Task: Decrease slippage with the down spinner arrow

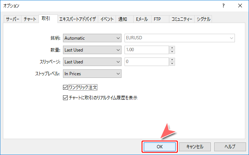Action: point(172,64)
